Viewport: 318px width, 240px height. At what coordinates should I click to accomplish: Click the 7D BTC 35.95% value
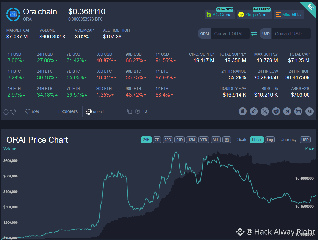click(75, 78)
